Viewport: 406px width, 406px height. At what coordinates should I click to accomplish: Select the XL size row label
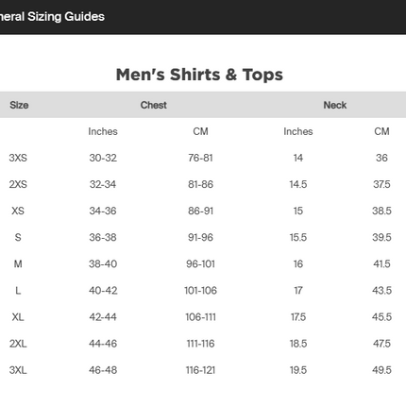point(18,317)
